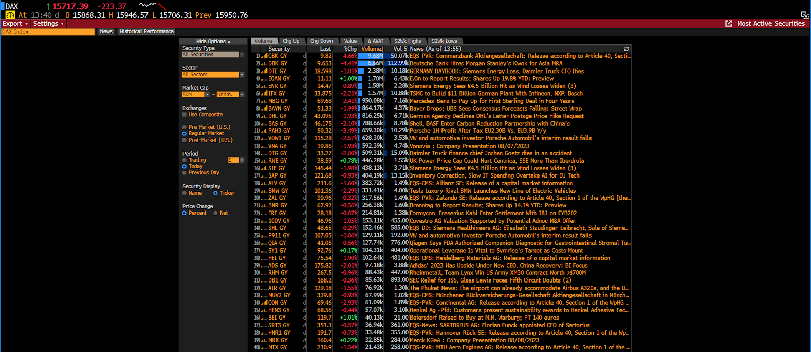The image size is (811, 352).
Task: Collapse the panel with Hide Options
Action: (213, 42)
